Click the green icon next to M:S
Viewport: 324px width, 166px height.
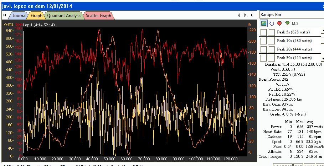[287, 24]
